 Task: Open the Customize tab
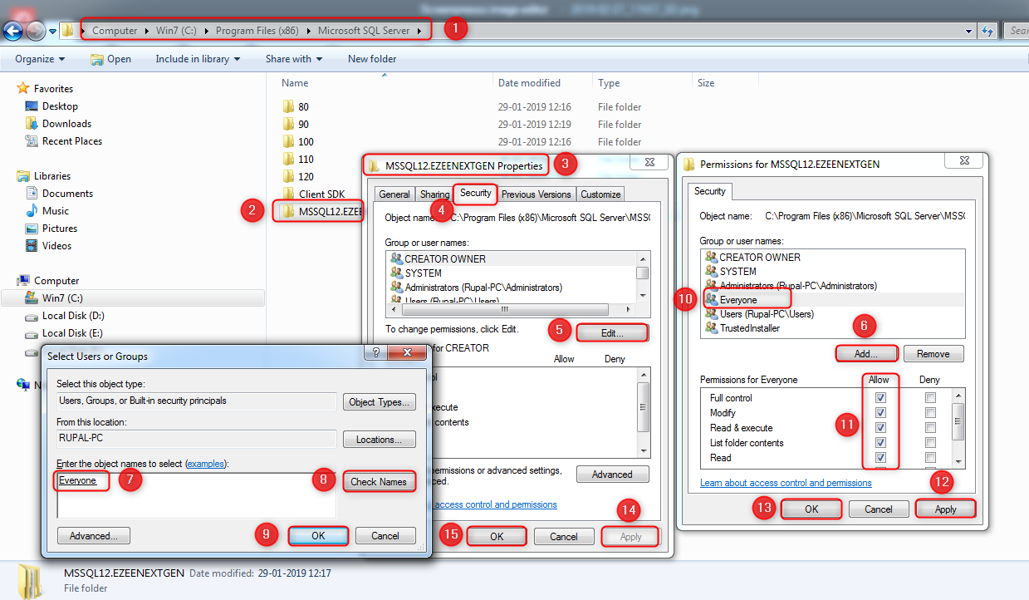click(x=600, y=194)
